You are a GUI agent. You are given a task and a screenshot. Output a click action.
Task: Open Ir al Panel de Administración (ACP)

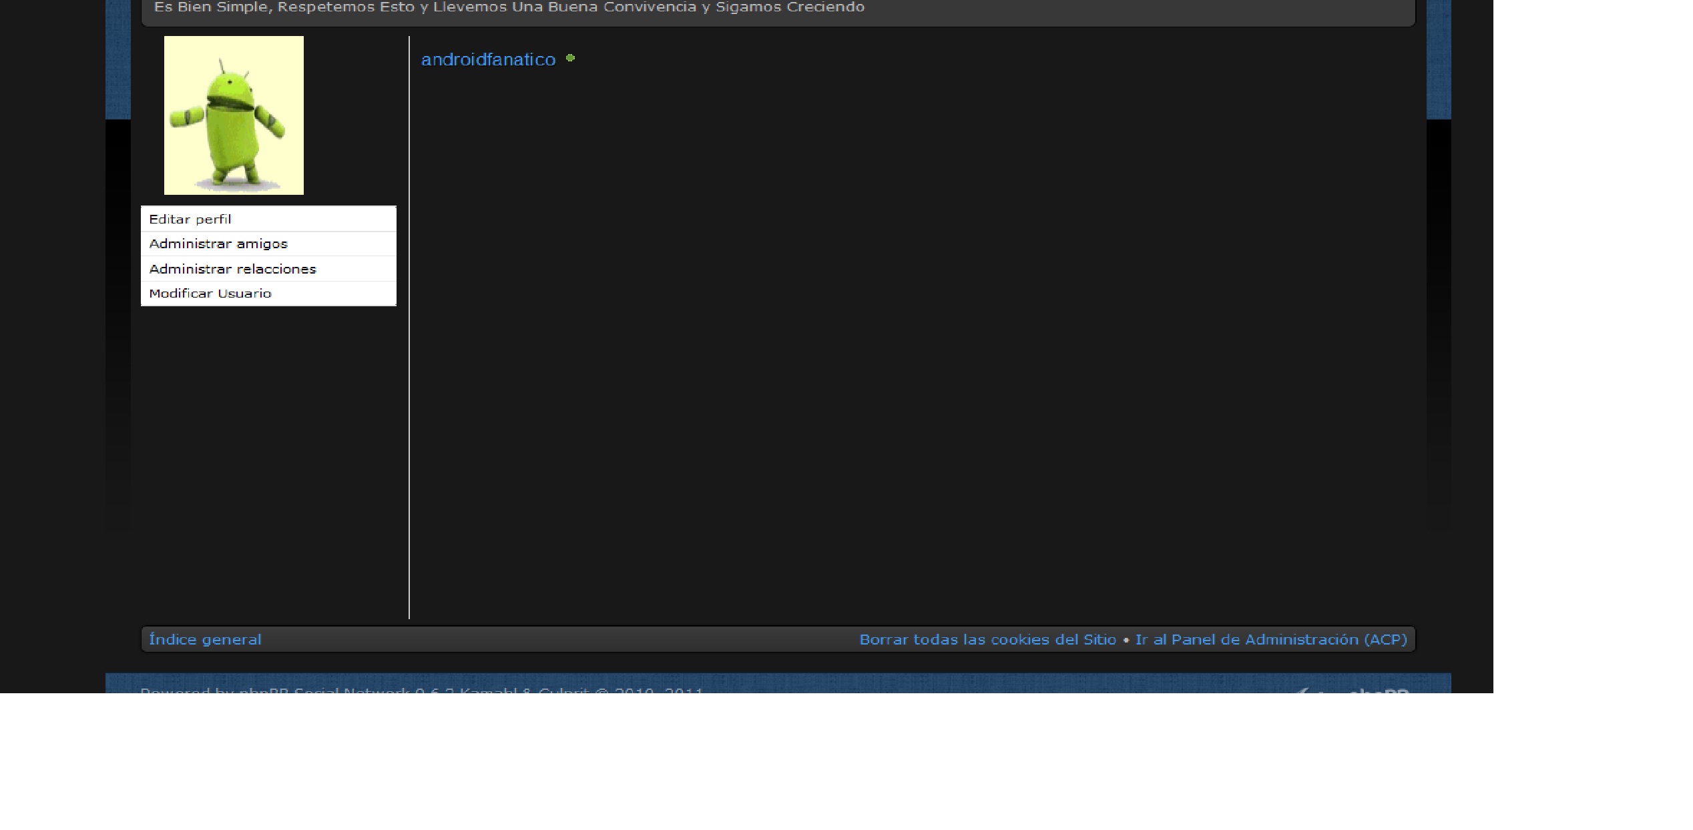1271,639
